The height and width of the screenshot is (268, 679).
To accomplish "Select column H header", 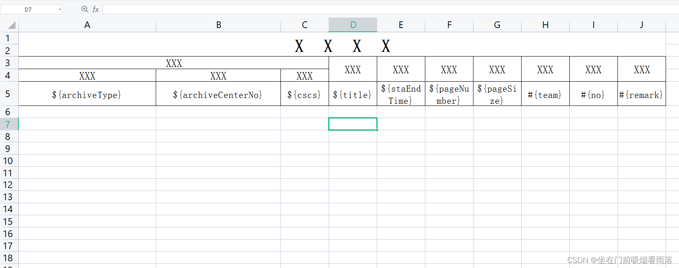I will tap(545, 25).
